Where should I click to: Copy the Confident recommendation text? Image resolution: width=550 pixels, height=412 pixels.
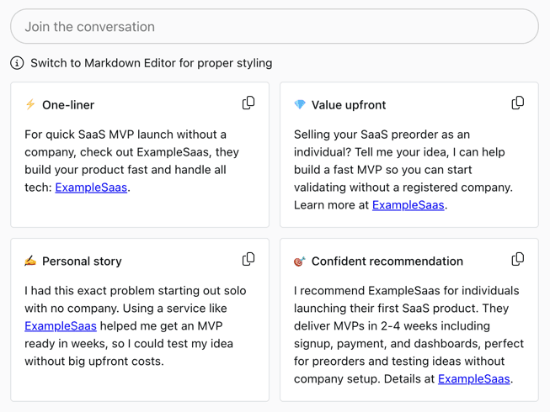click(517, 260)
